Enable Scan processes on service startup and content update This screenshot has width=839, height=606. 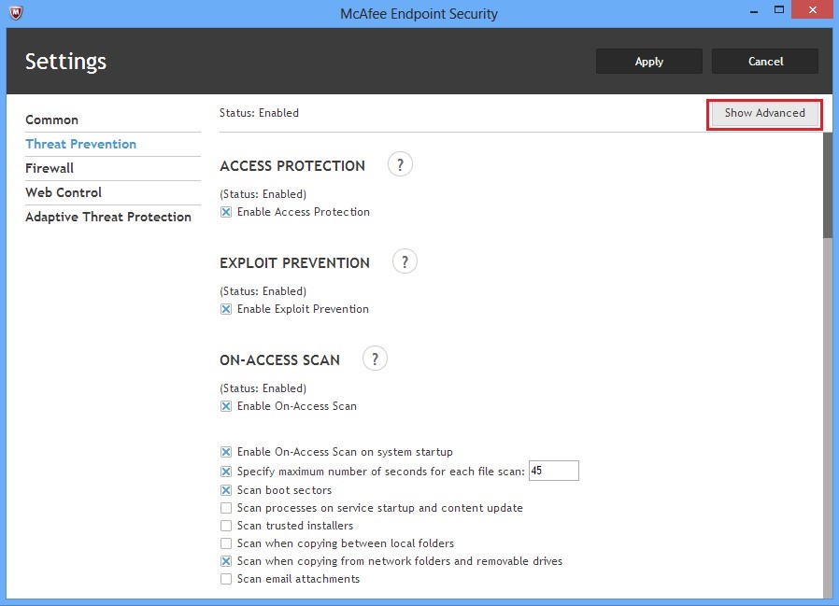[225, 507]
